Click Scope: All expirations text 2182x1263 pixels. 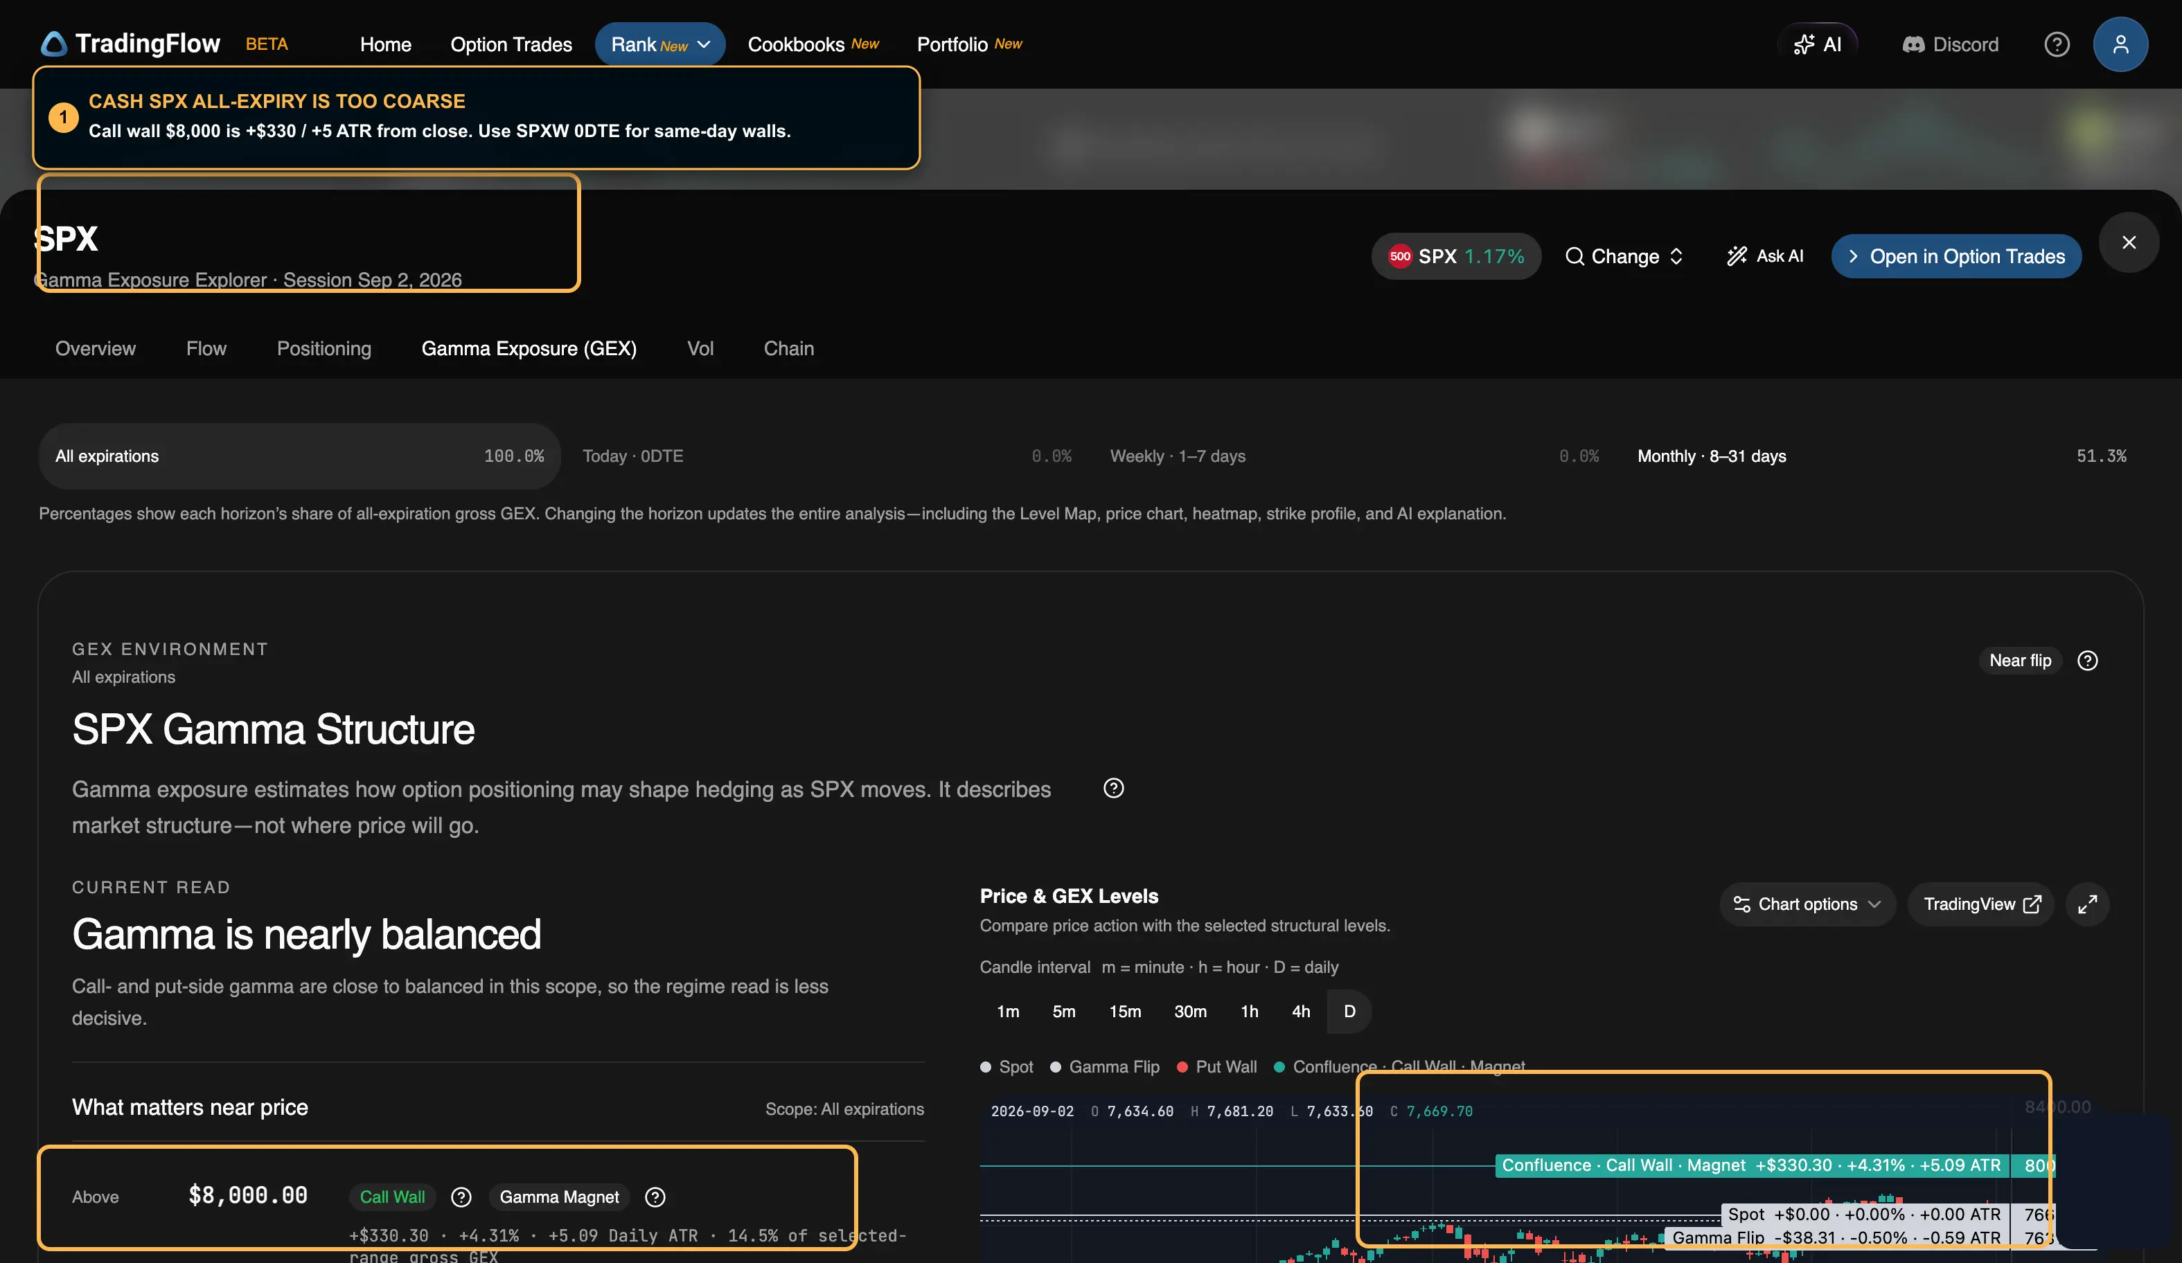coord(844,1109)
